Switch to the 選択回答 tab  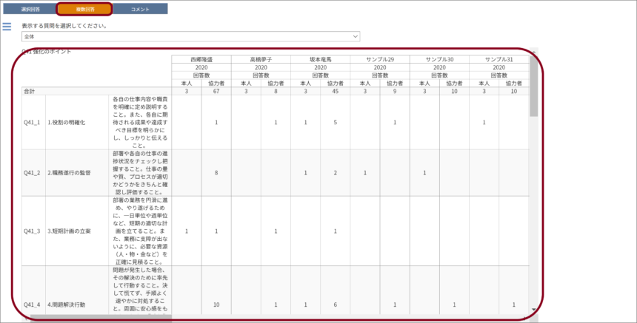click(x=29, y=9)
